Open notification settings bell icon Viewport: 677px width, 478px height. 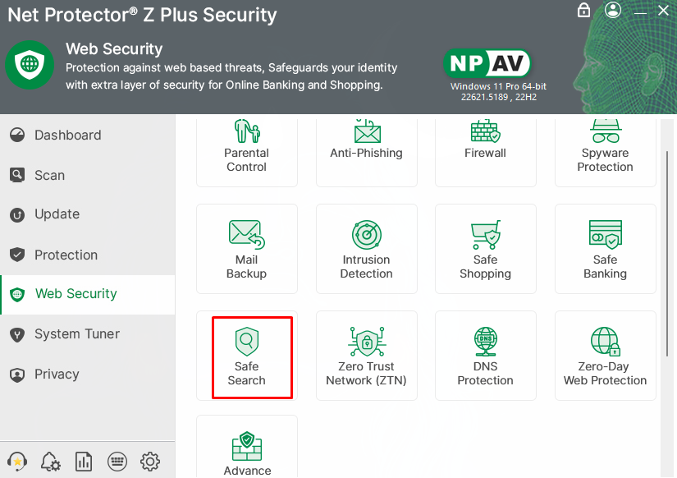click(x=50, y=461)
